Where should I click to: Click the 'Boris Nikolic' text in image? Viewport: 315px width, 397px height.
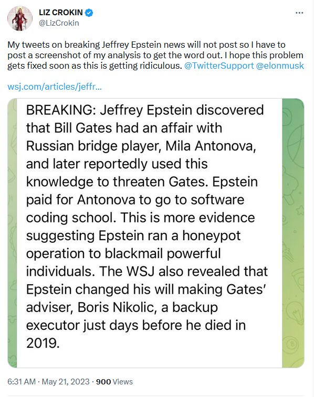tap(116, 307)
